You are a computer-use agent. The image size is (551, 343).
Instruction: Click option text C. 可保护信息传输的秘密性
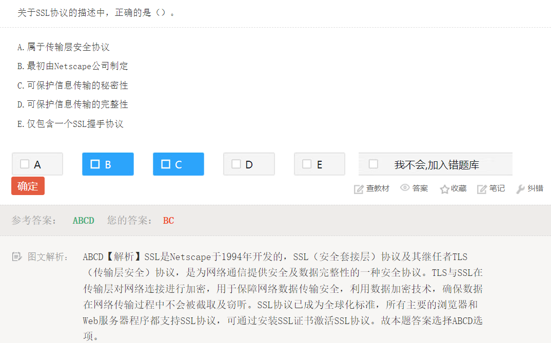pos(73,85)
